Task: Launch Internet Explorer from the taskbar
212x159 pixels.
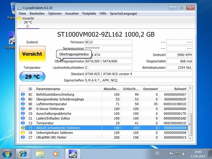Action: click(x=23, y=154)
